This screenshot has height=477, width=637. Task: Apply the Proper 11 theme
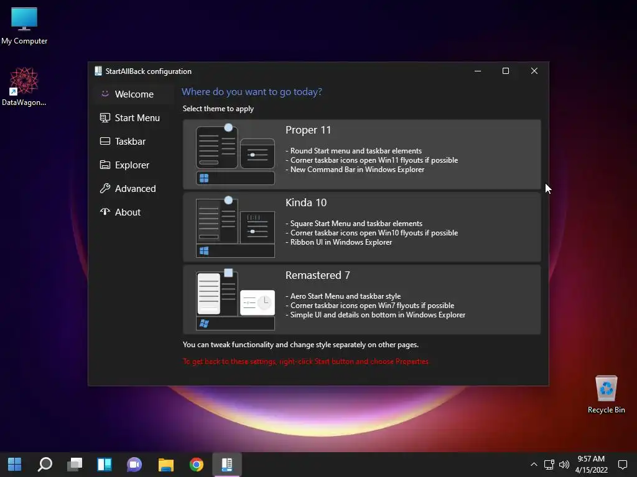361,155
